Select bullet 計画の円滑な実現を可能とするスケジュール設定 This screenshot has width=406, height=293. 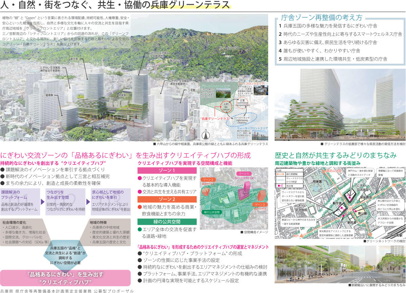click(188, 280)
